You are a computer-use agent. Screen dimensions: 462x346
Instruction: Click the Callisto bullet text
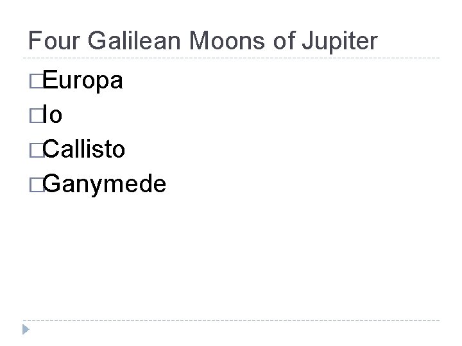point(84,149)
